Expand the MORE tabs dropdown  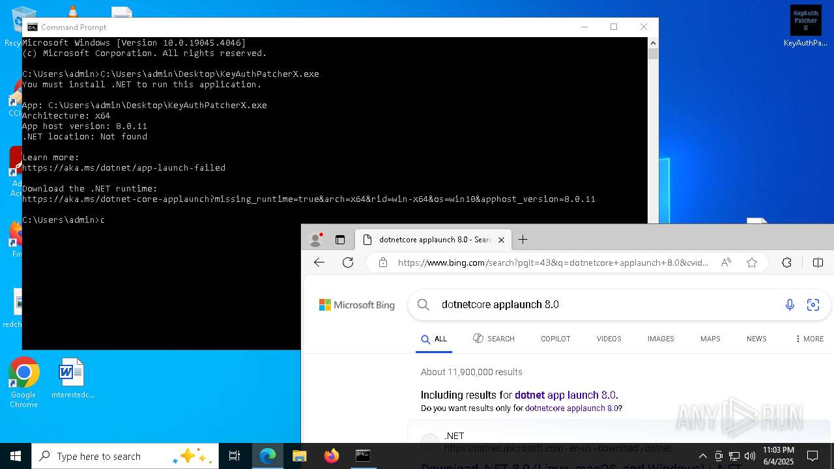(x=809, y=339)
